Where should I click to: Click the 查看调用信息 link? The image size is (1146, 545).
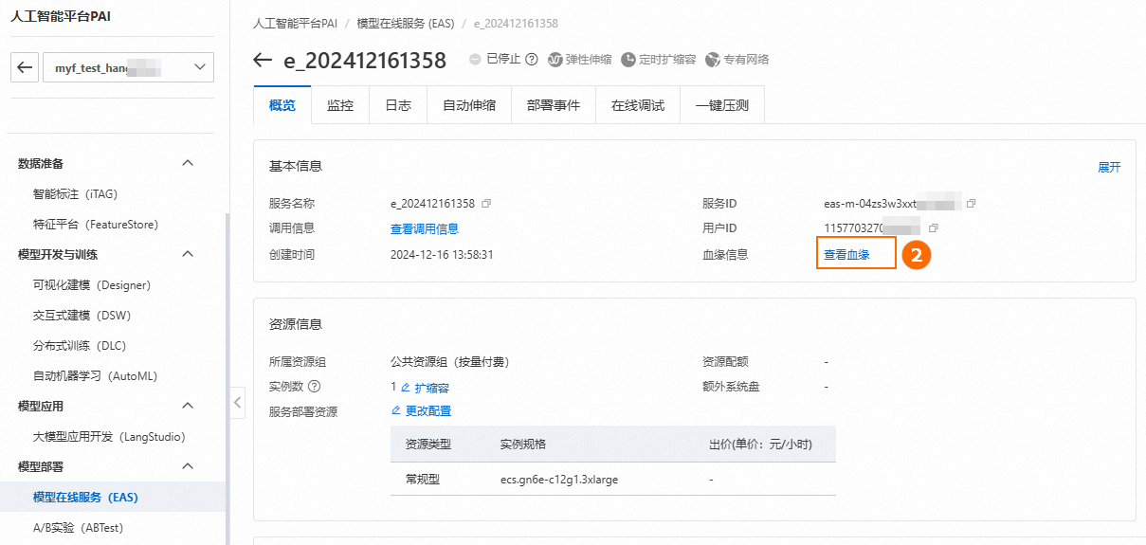pos(425,228)
